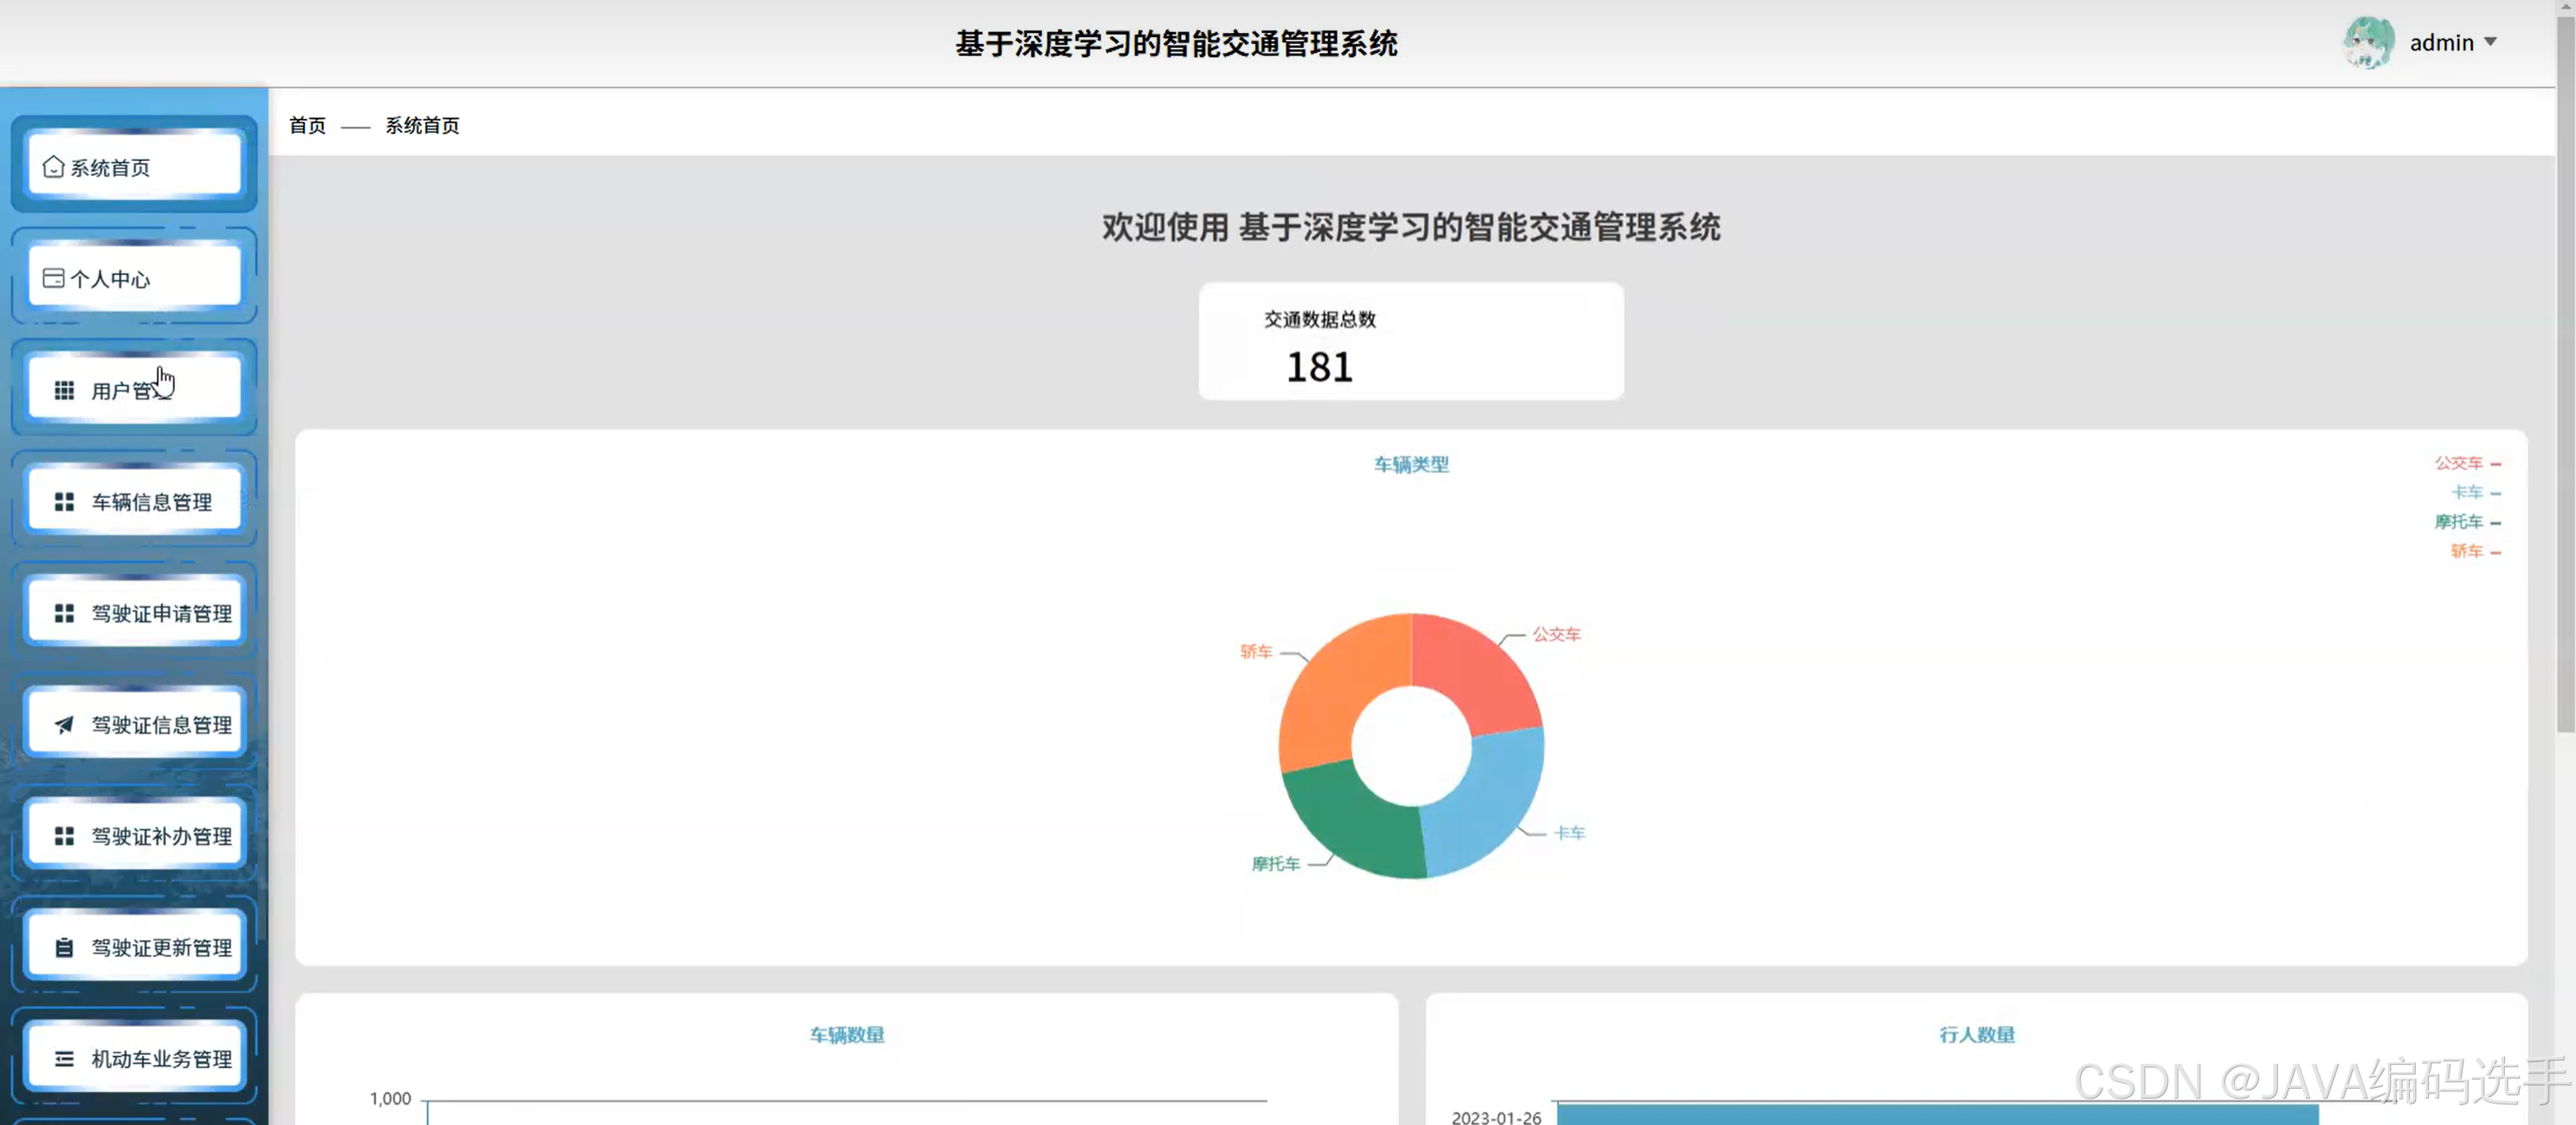Click the 首页 breadcrumb link
The width and height of the screenshot is (2576, 1125).
[307, 125]
